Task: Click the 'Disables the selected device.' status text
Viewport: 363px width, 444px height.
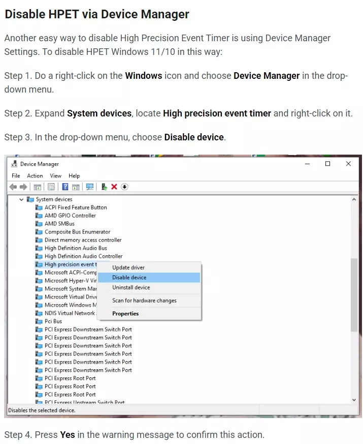Action: [x=42, y=410]
